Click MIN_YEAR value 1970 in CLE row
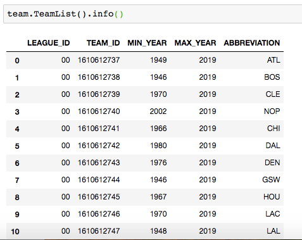302x240 pixels. pos(158,94)
